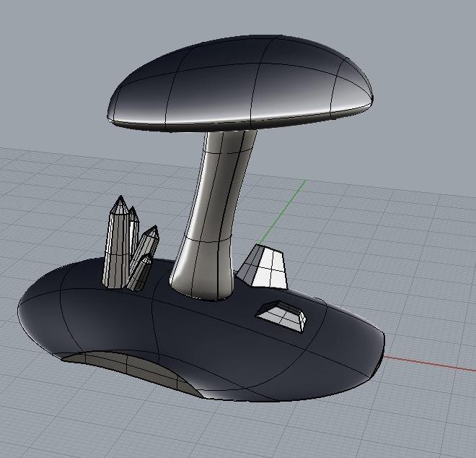Select the small beveled block on the base

[x=282, y=316]
